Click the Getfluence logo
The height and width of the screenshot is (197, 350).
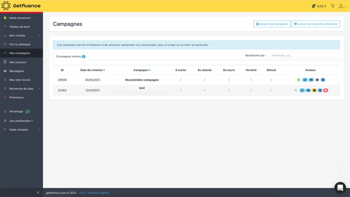[x=21, y=6]
